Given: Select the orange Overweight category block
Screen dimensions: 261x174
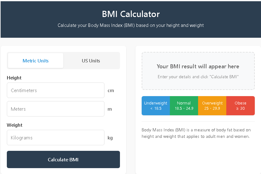Looking at the screenshot, I should (212, 106).
